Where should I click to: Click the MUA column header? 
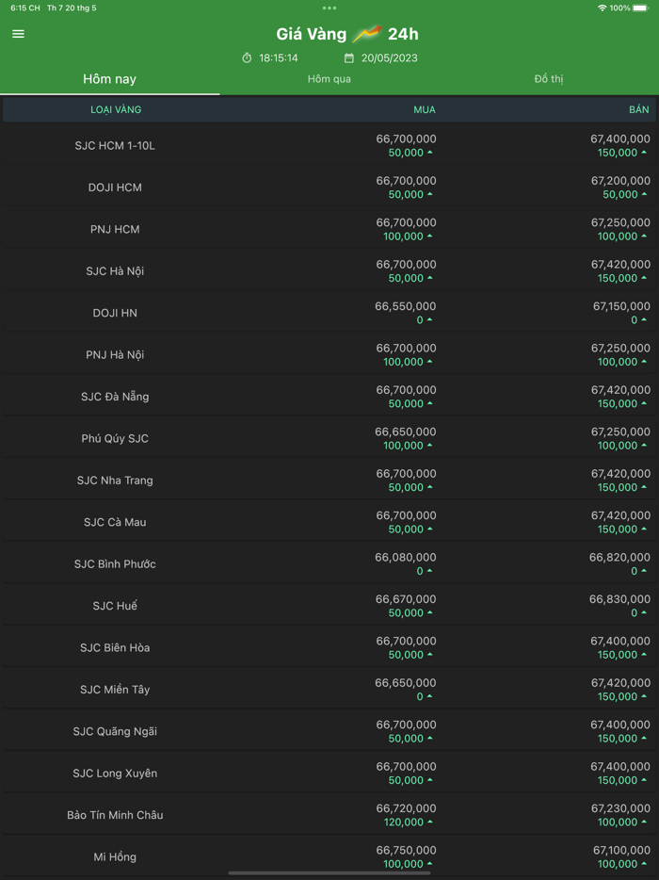424,109
